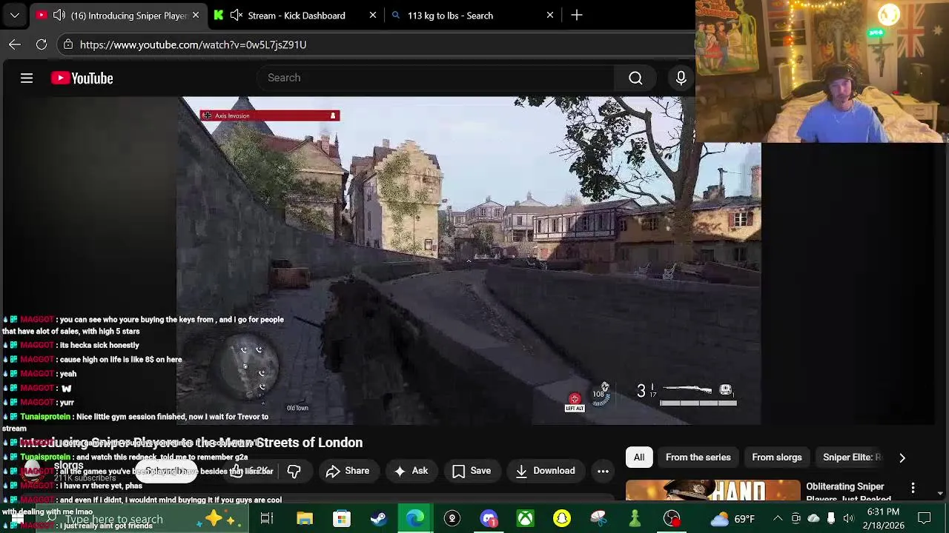Open more actions three-dot menu under video
Screen dimensions: 949x533
coord(603,471)
